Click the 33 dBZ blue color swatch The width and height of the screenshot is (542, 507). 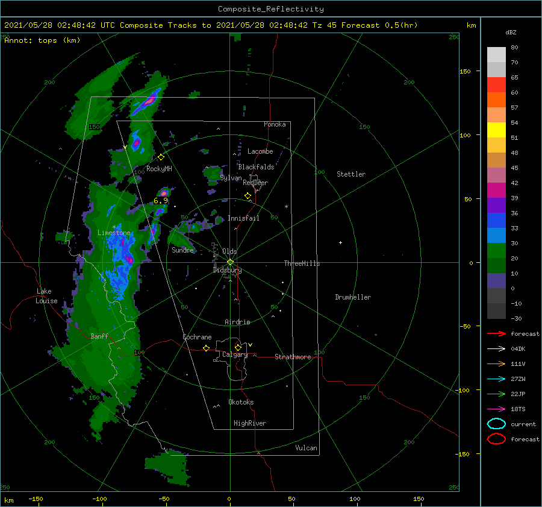point(496,235)
